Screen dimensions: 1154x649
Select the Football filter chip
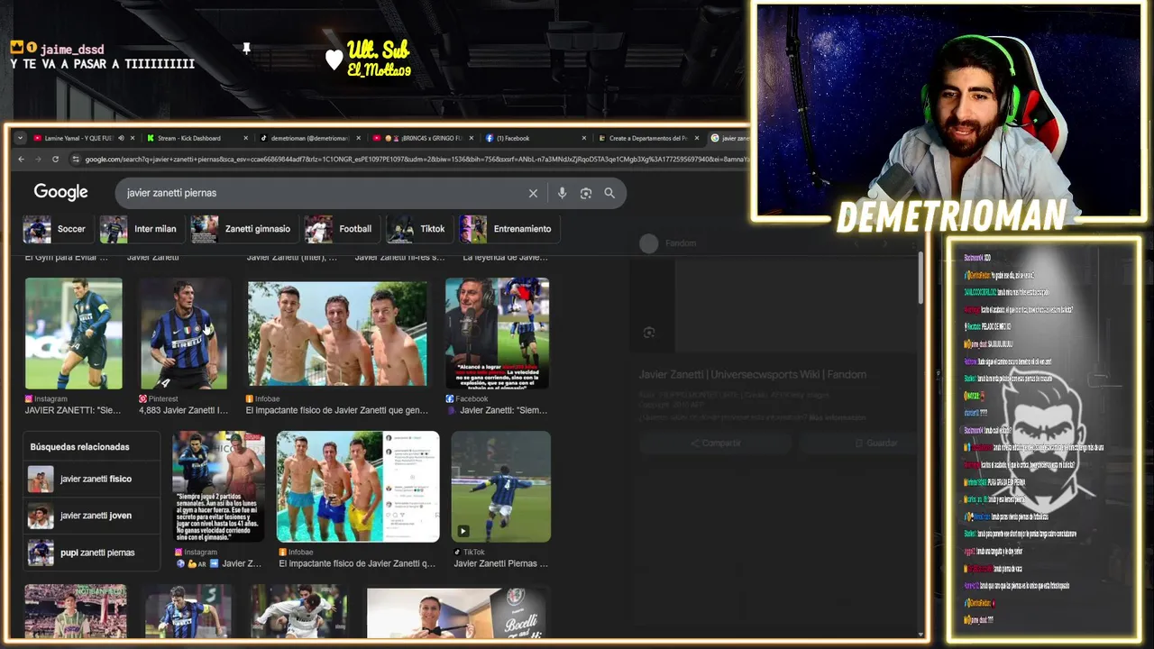tap(341, 229)
